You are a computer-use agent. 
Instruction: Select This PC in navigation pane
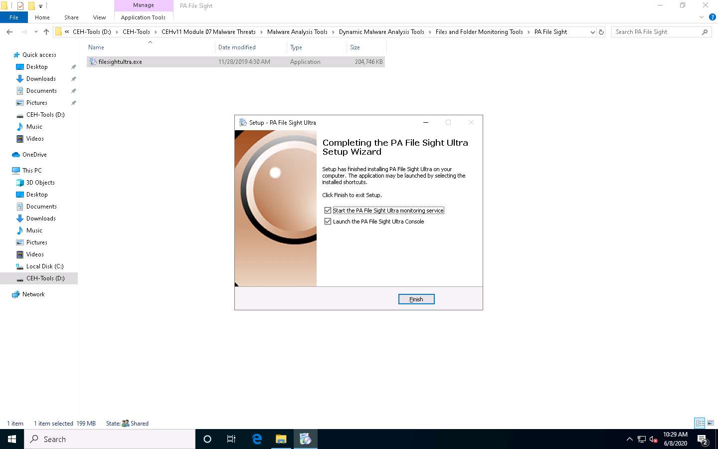32,171
